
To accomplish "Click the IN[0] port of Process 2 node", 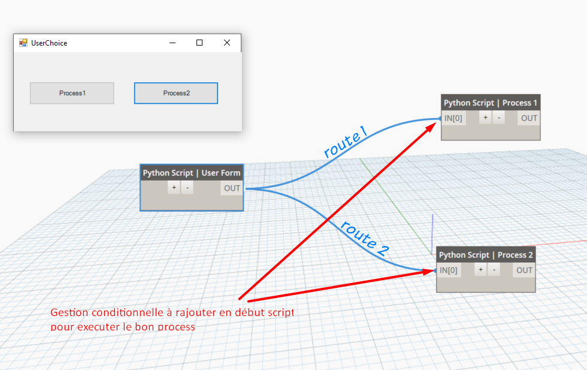I will 449,270.
